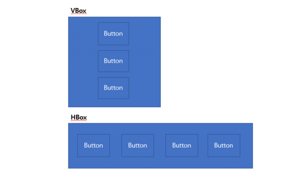Click the leftmost Button in the HBox

click(94, 145)
